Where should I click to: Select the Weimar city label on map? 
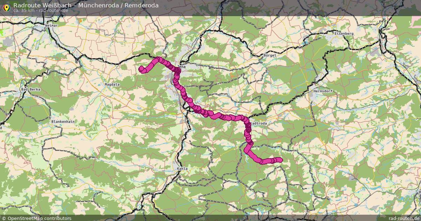click(51, 26)
